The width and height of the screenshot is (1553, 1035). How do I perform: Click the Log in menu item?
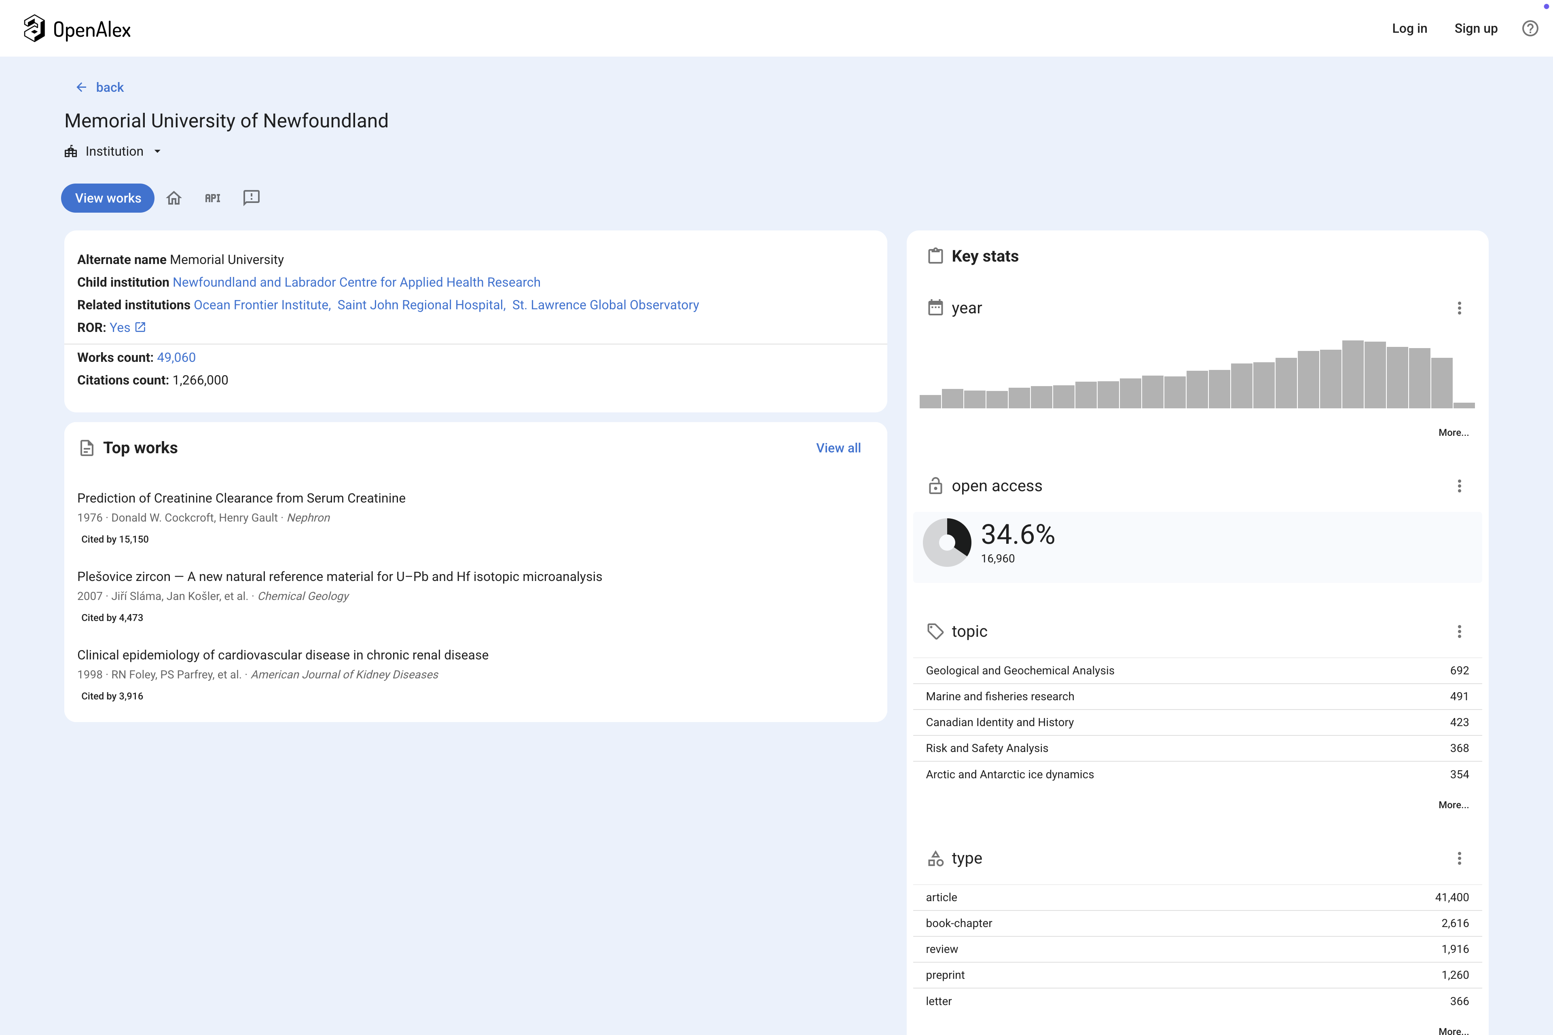1409,28
